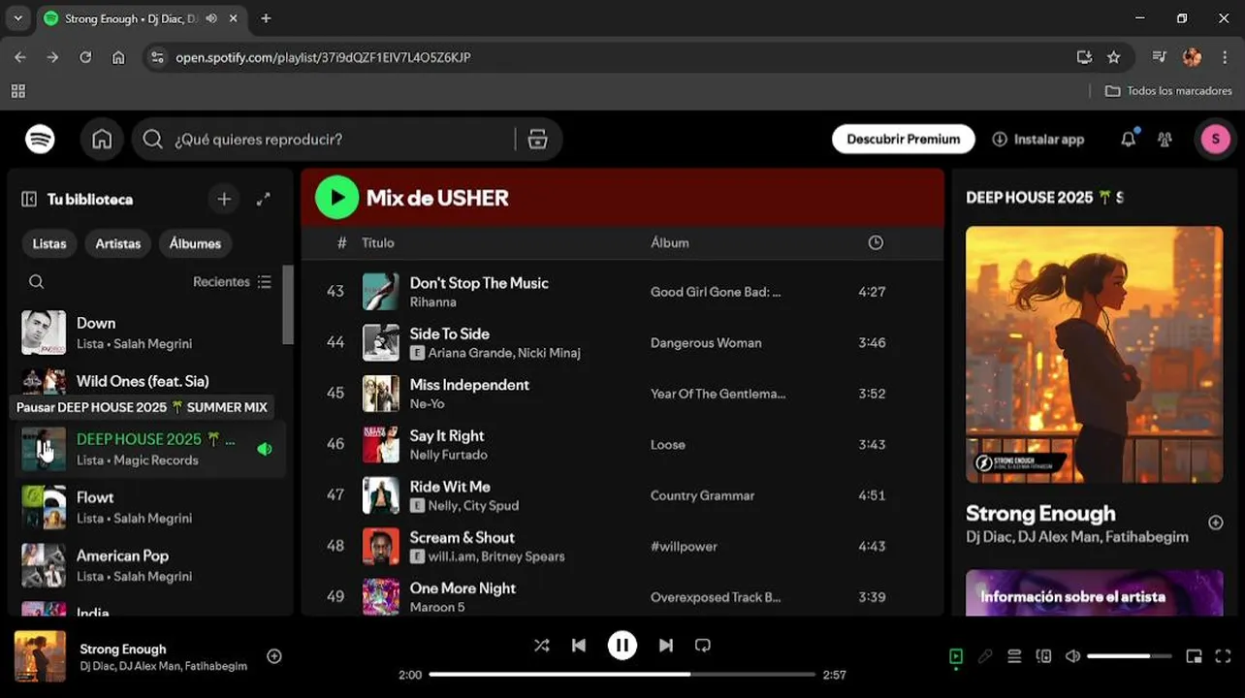Image resolution: width=1245 pixels, height=698 pixels.
Task: Open the playback queue
Action: (x=1014, y=656)
